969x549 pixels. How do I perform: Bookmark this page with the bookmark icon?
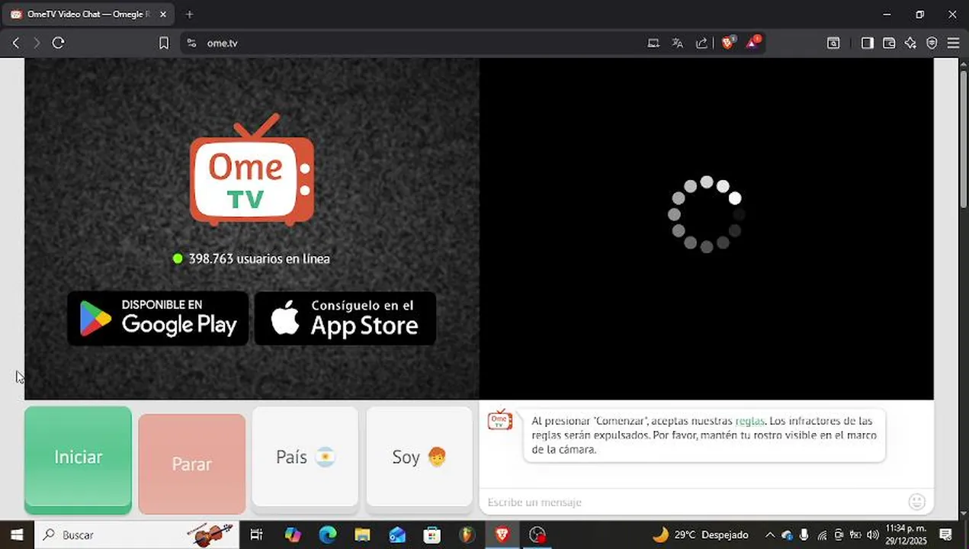click(163, 43)
